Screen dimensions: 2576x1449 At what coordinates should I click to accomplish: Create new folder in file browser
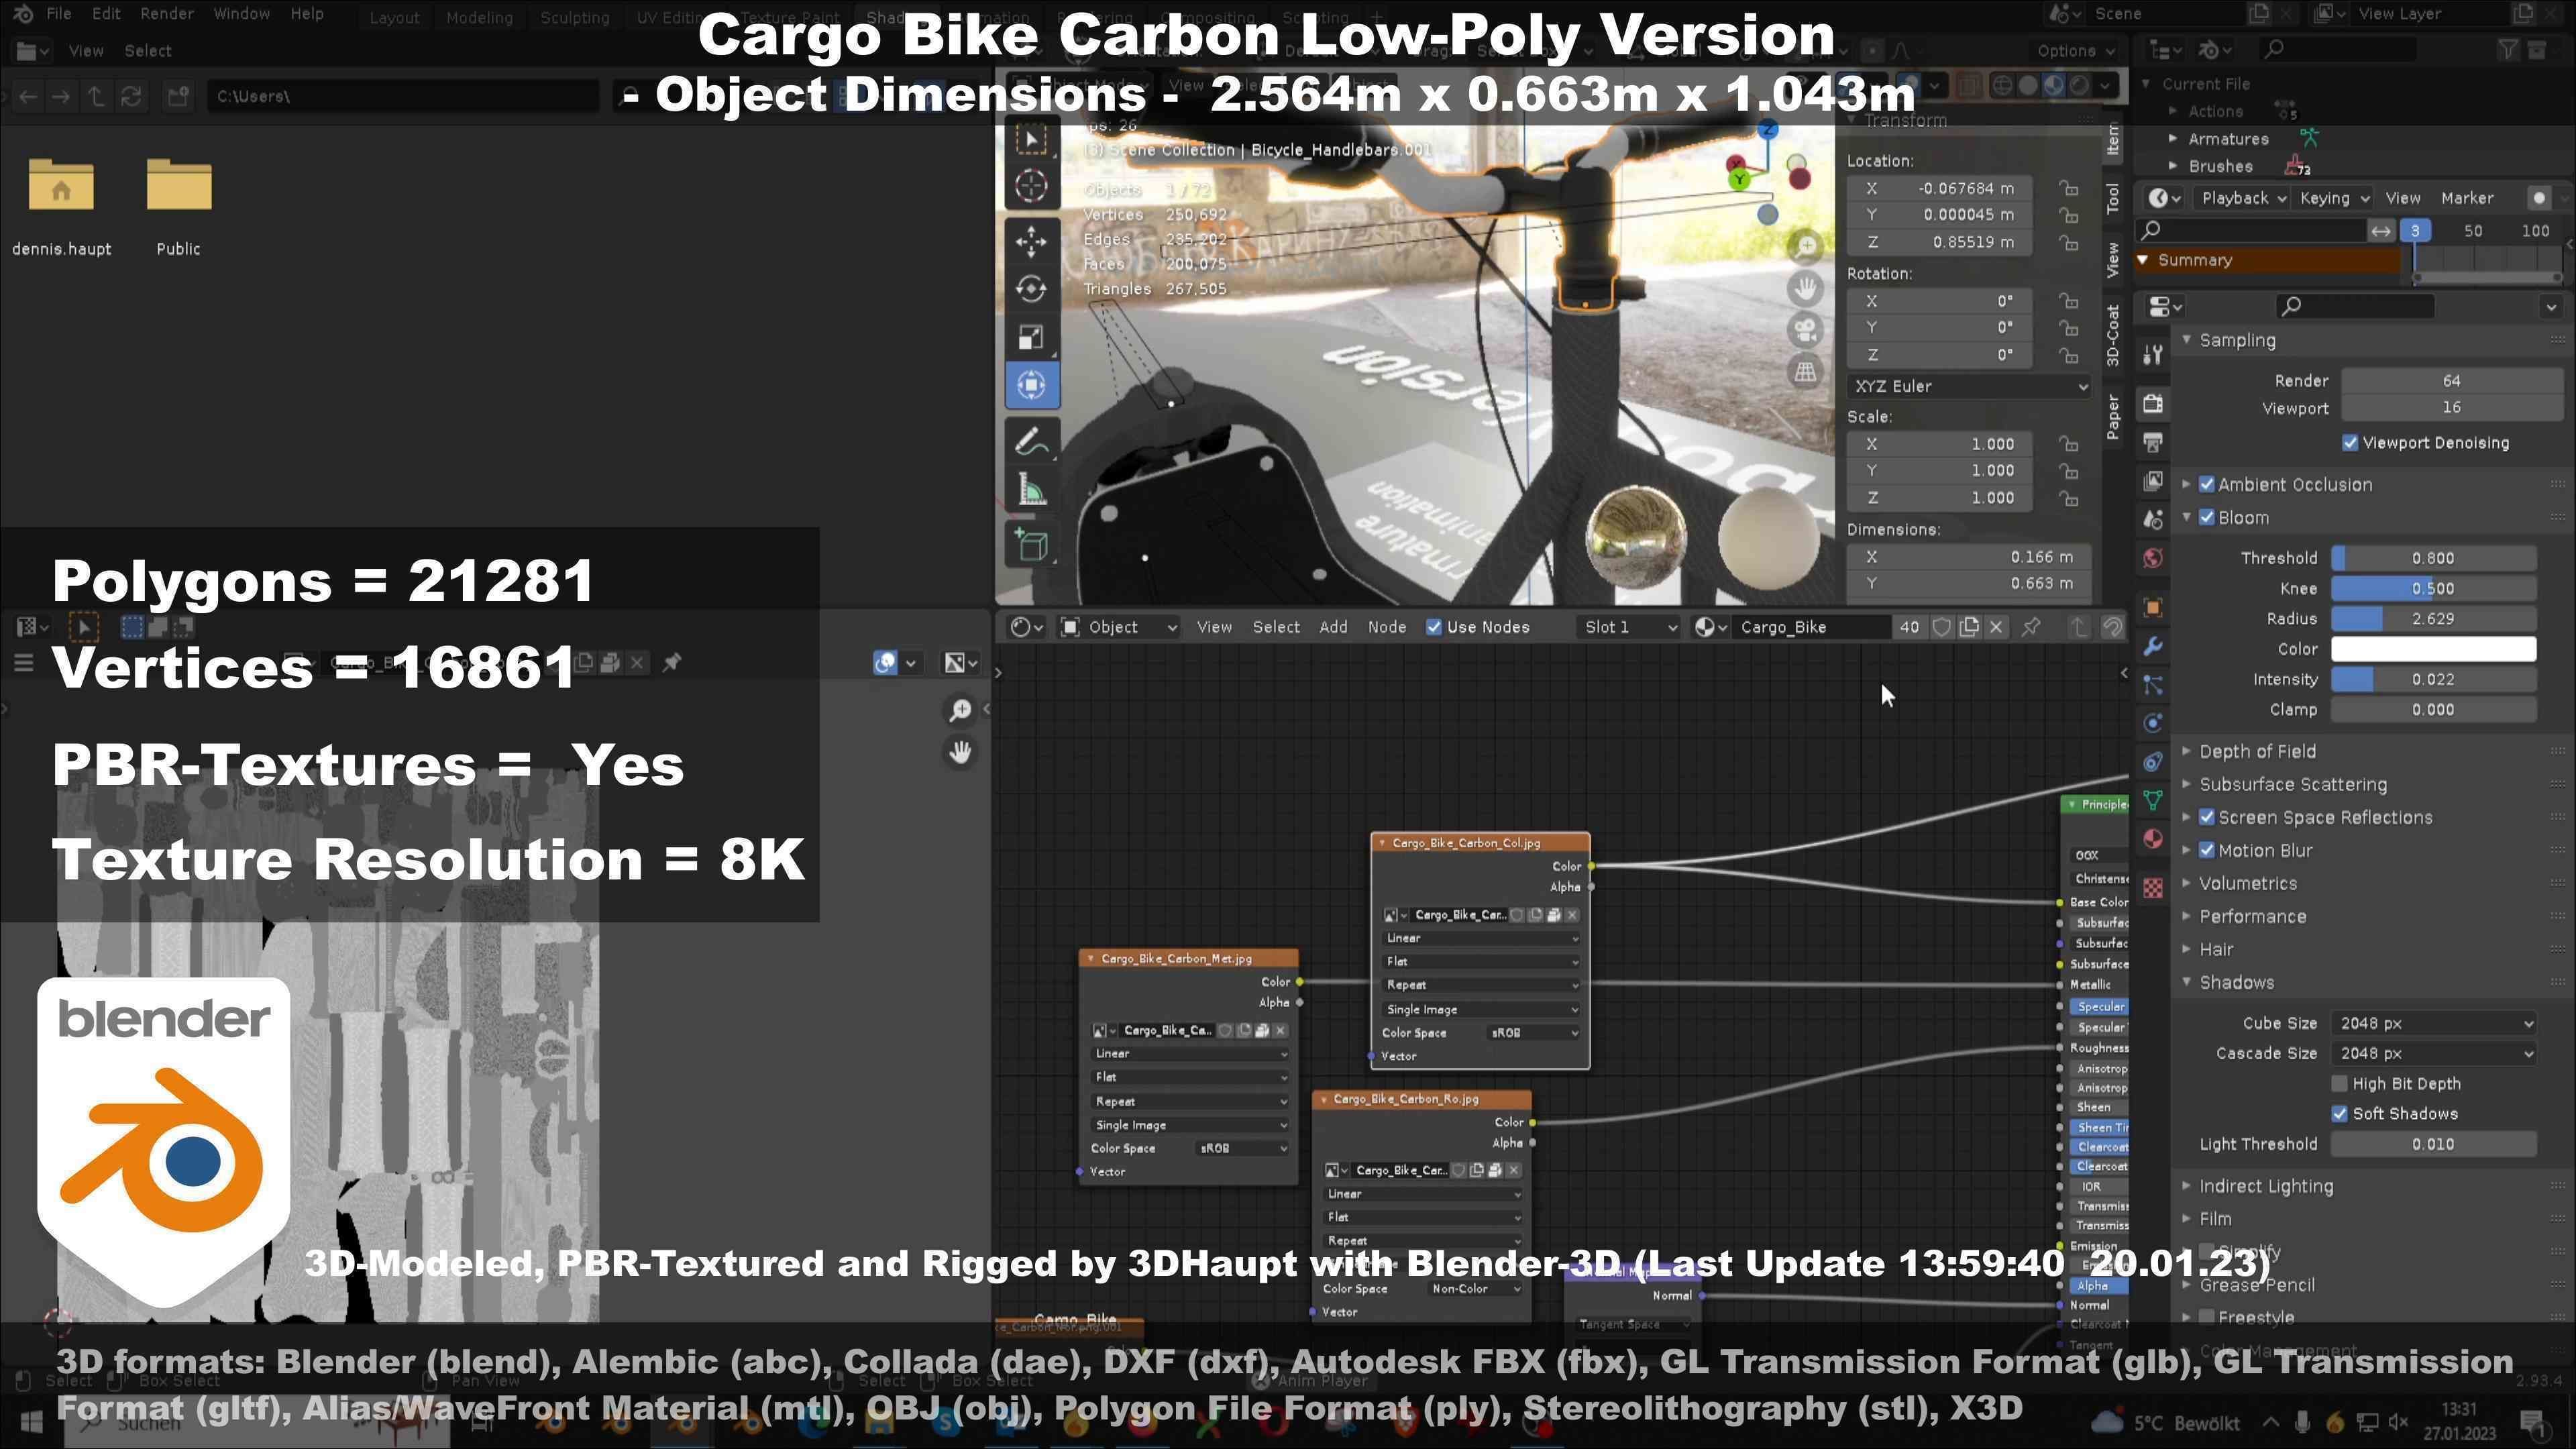point(178,97)
